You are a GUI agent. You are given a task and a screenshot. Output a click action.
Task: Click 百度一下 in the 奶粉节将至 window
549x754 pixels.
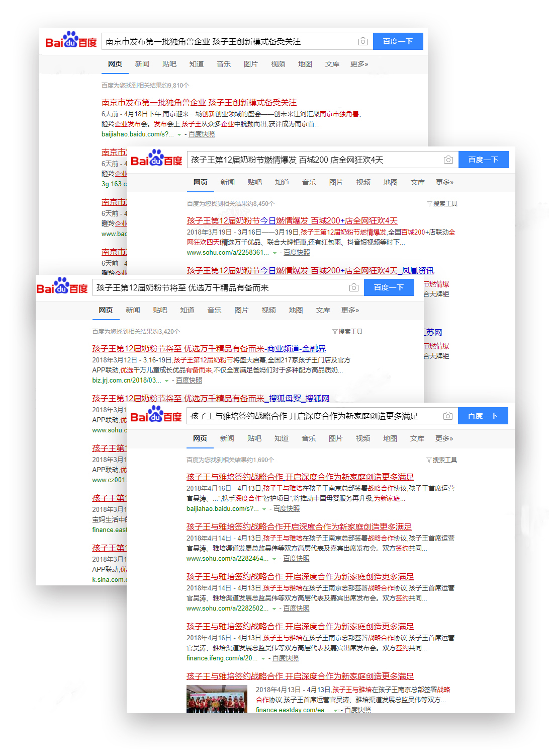click(389, 287)
